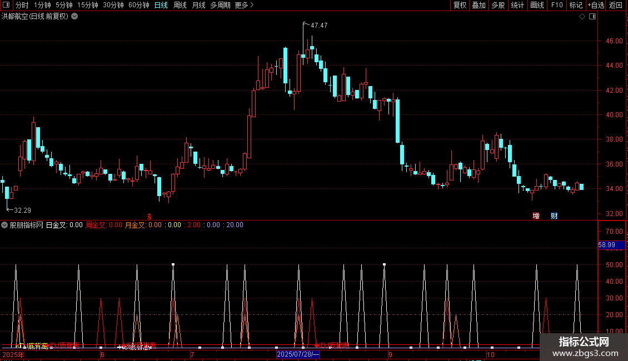Add stock with +自选 button
The height and width of the screenshot is (361, 628).
(x=596, y=5)
